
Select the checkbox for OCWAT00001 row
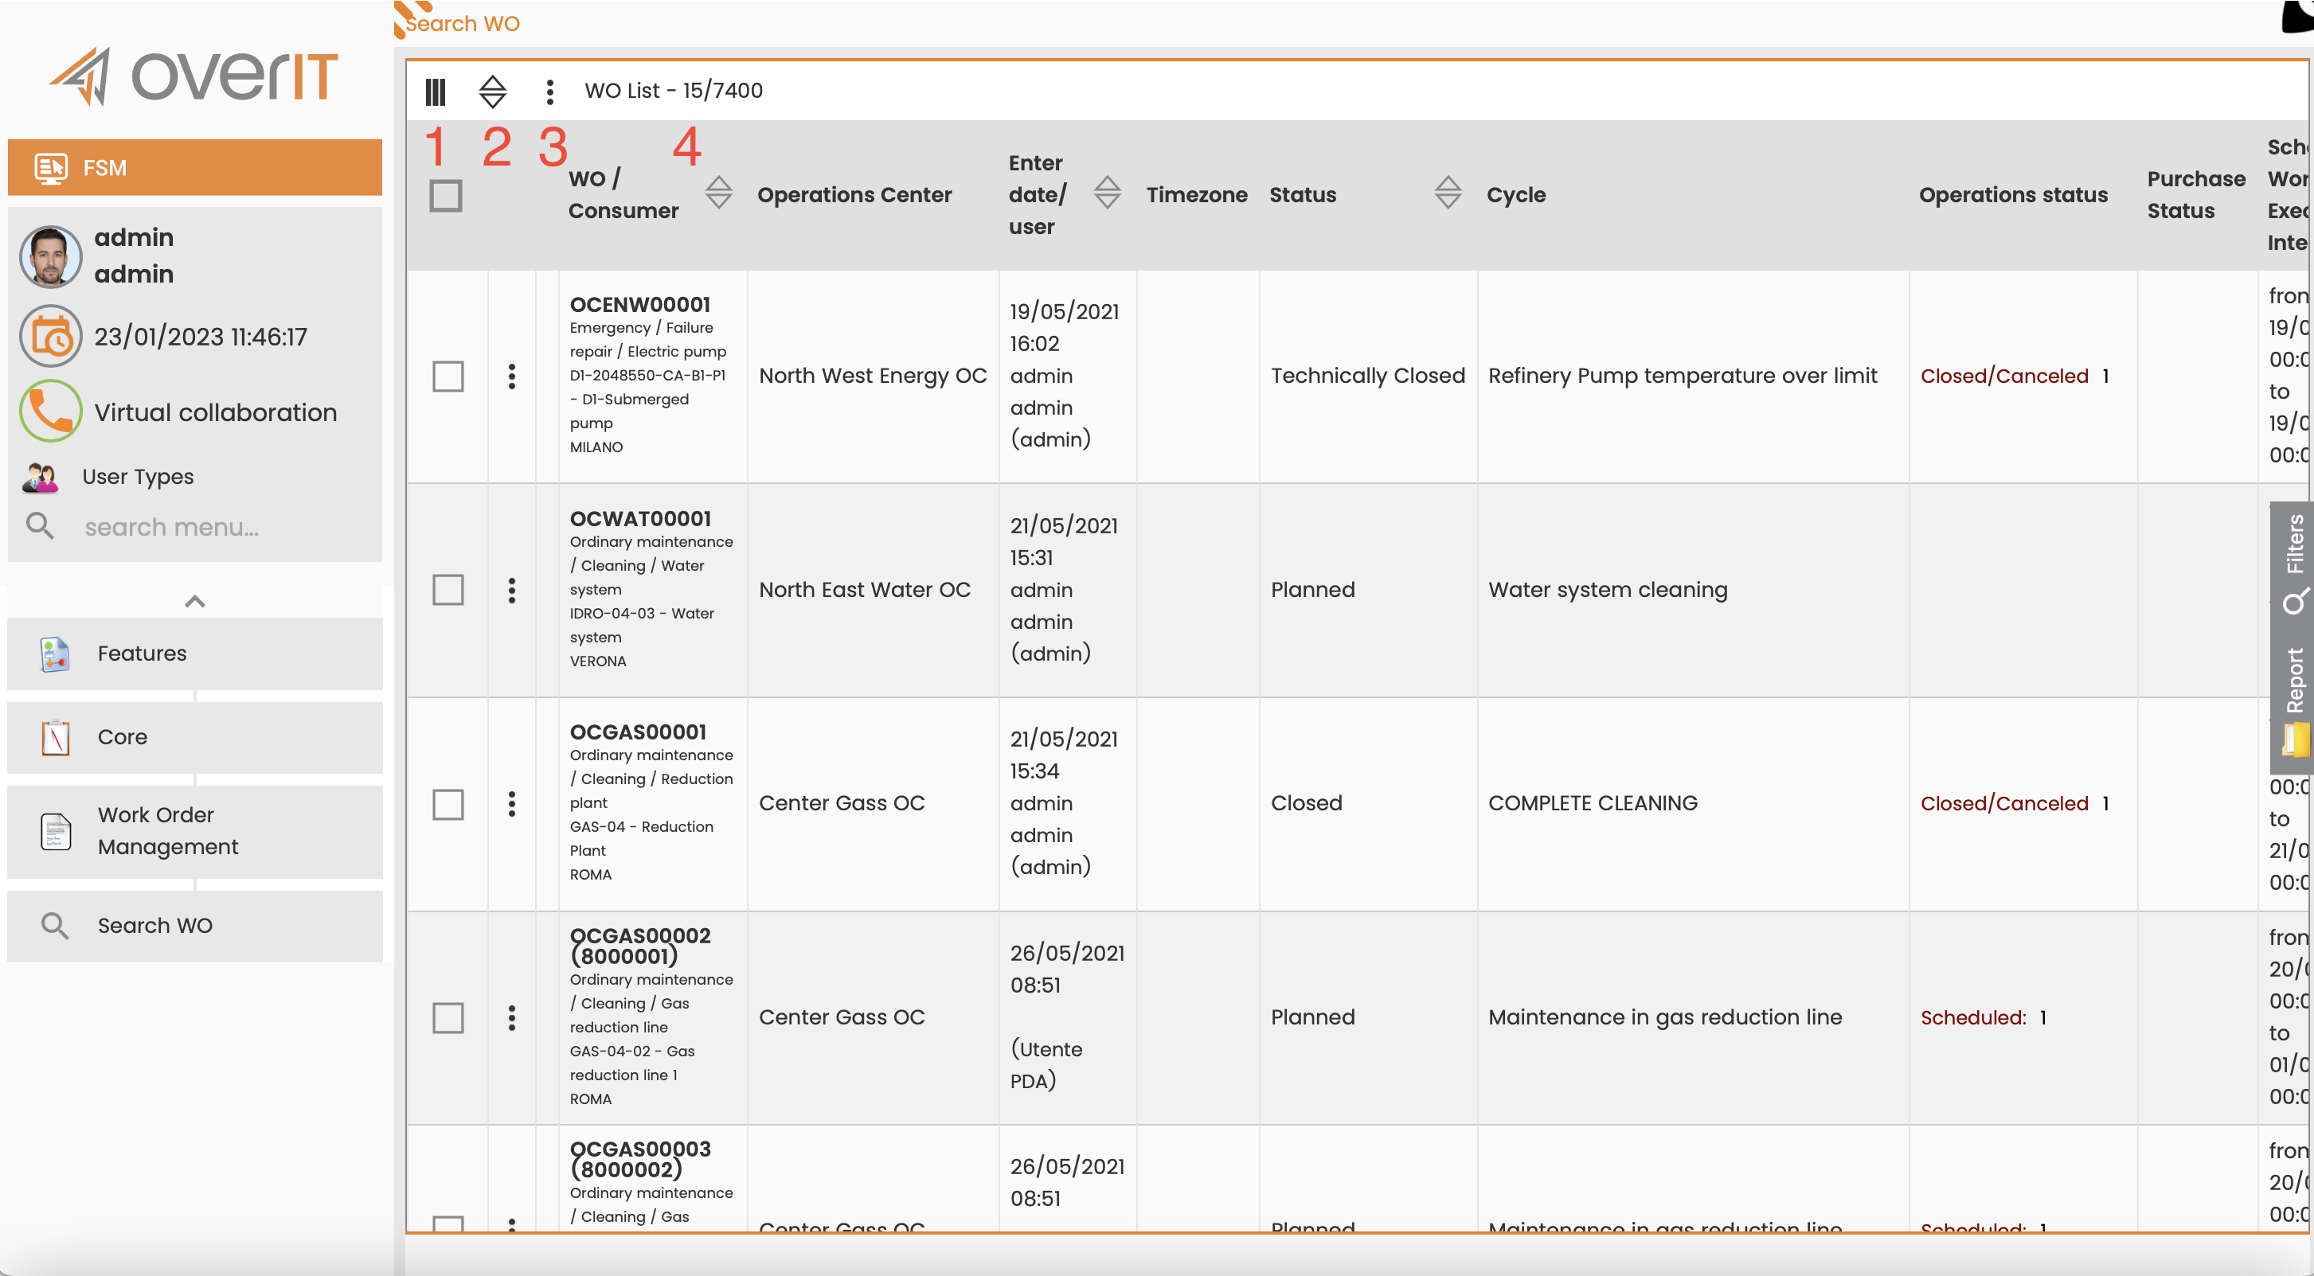(x=448, y=590)
